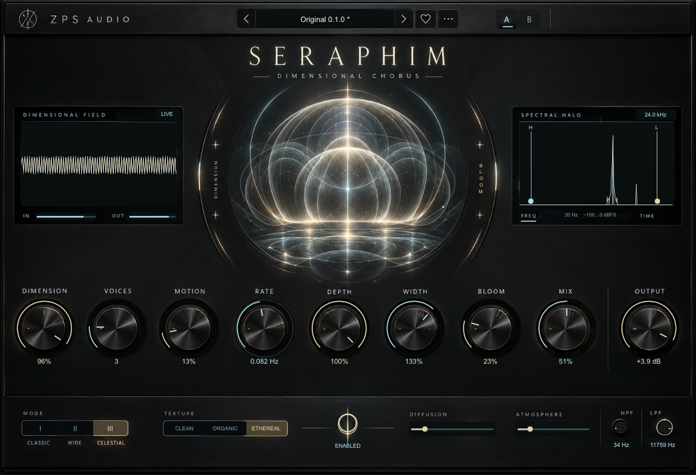Go to the previous preset

pos(246,19)
